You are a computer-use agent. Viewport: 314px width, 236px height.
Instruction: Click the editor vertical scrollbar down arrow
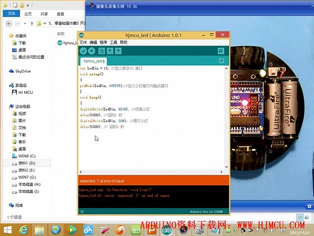pyautogui.click(x=226, y=167)
